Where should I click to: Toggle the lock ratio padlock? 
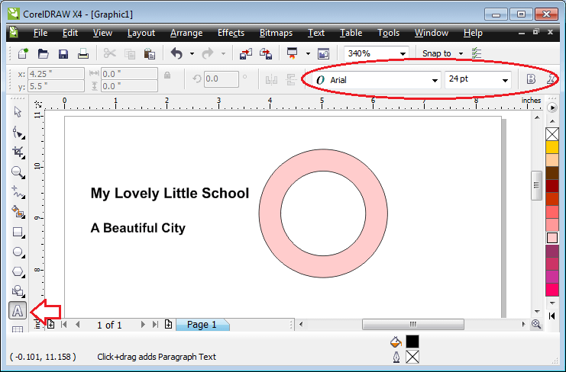(x=167, y=75)
